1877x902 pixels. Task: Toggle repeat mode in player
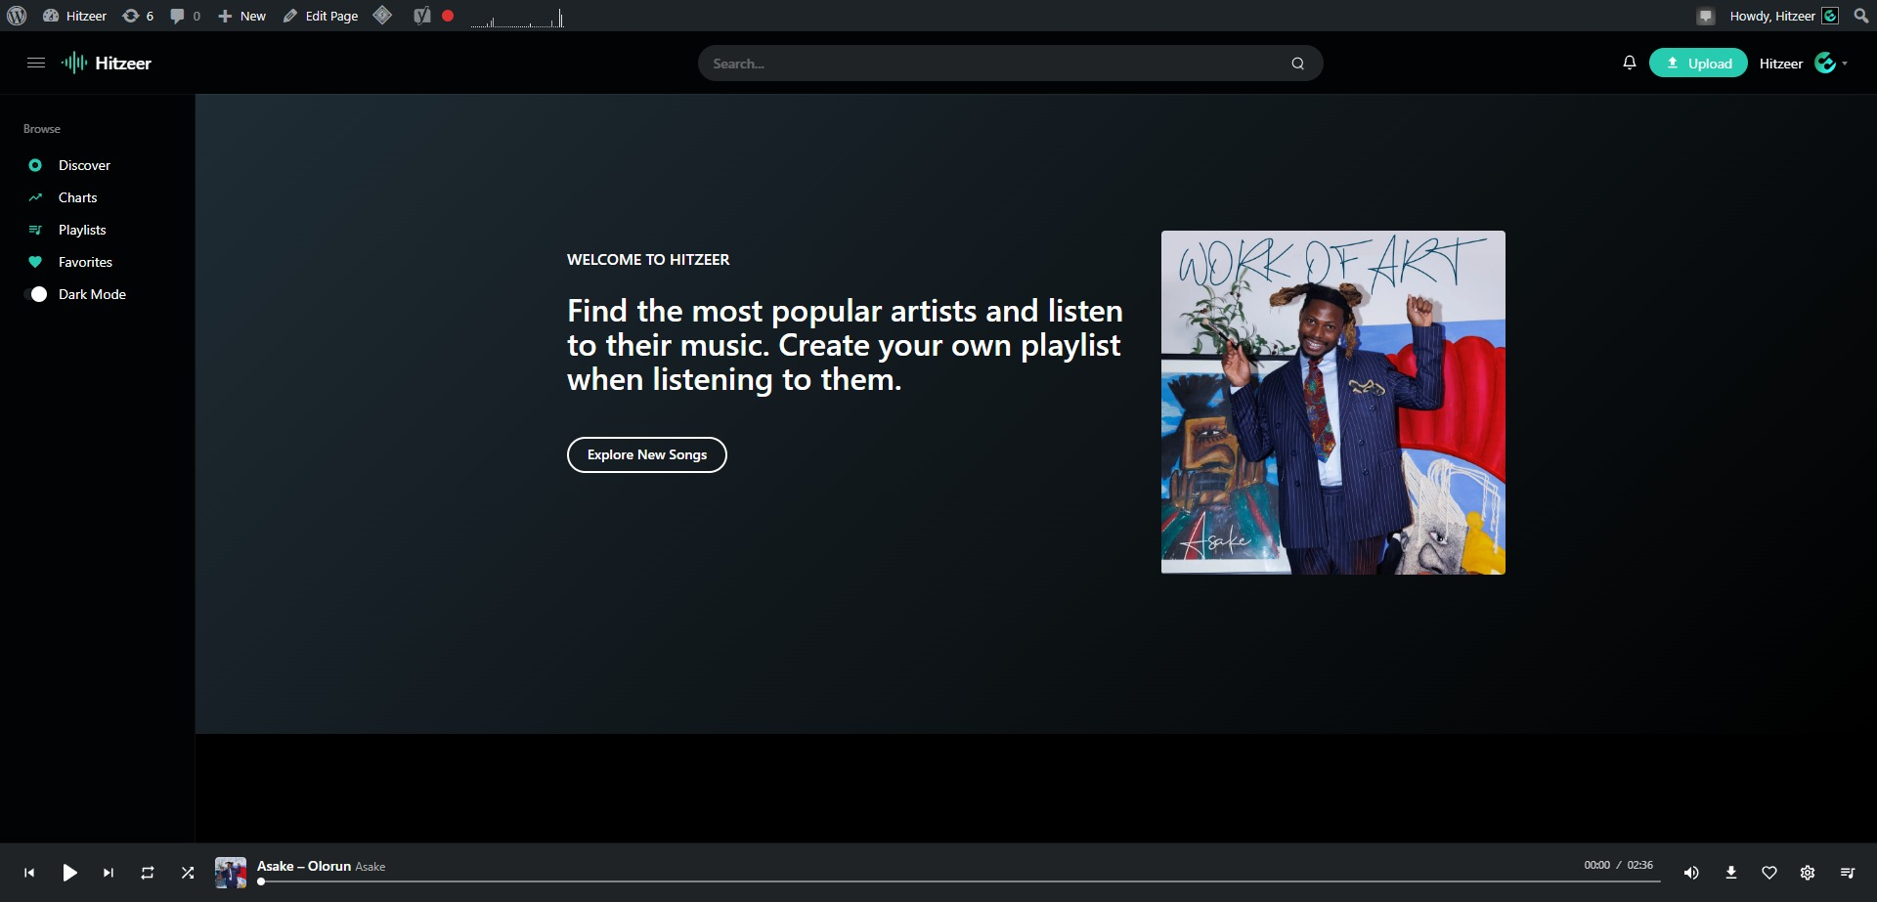click(148, 873)
